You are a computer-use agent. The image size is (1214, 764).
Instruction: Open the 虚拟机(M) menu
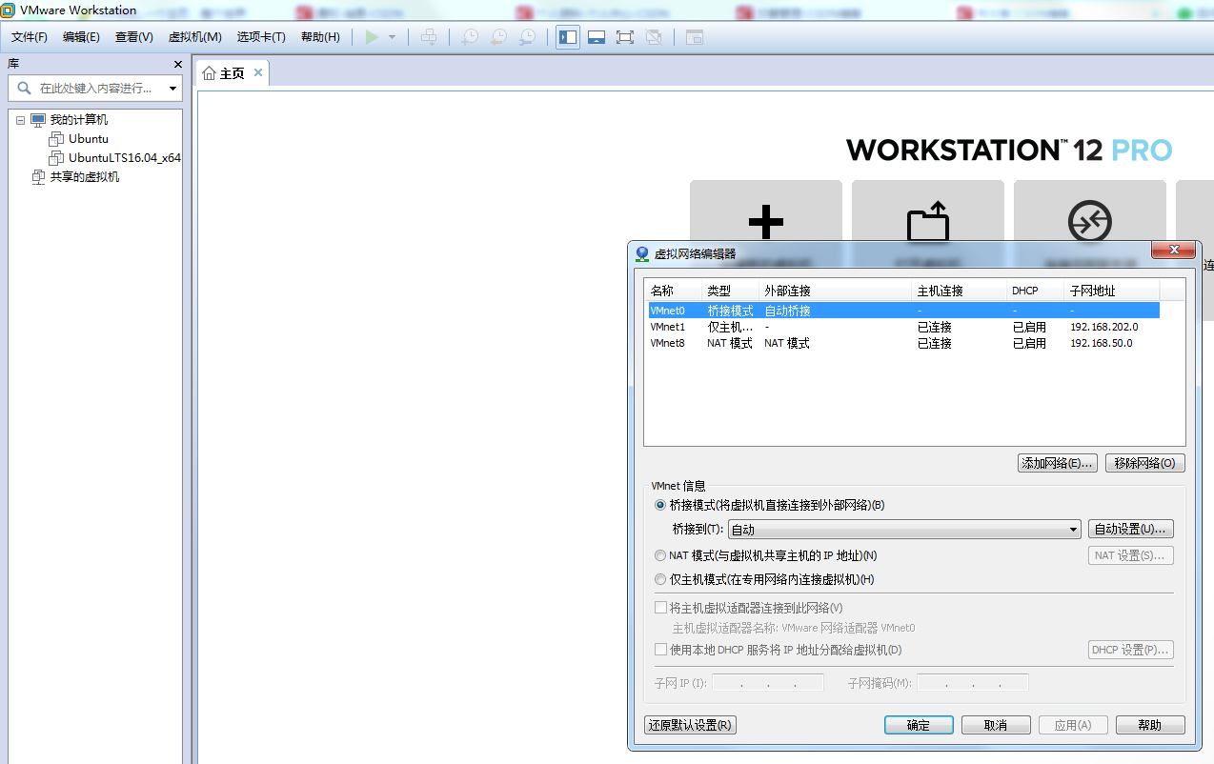[x=195, y=37]
